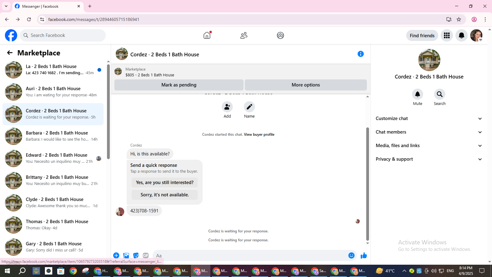Expand Customize chat section
The image size is (492, 277).
point(429,118)
